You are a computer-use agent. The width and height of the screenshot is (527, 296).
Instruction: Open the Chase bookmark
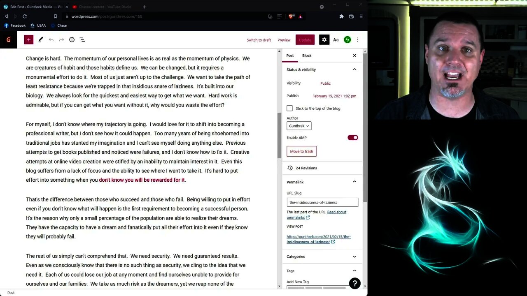point(59,25)
